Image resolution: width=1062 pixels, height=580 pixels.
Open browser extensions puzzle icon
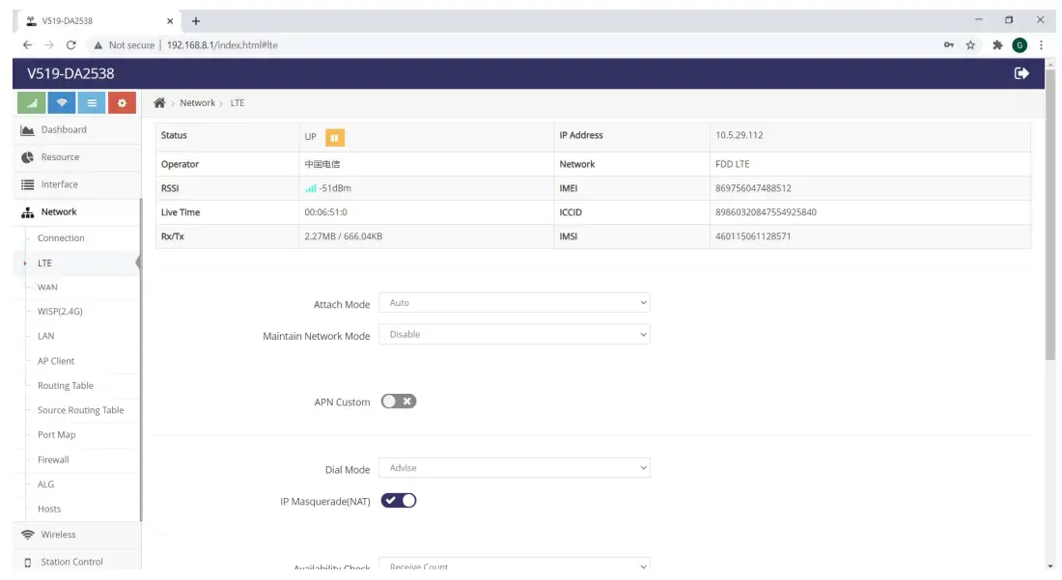[x=997, y=45]
